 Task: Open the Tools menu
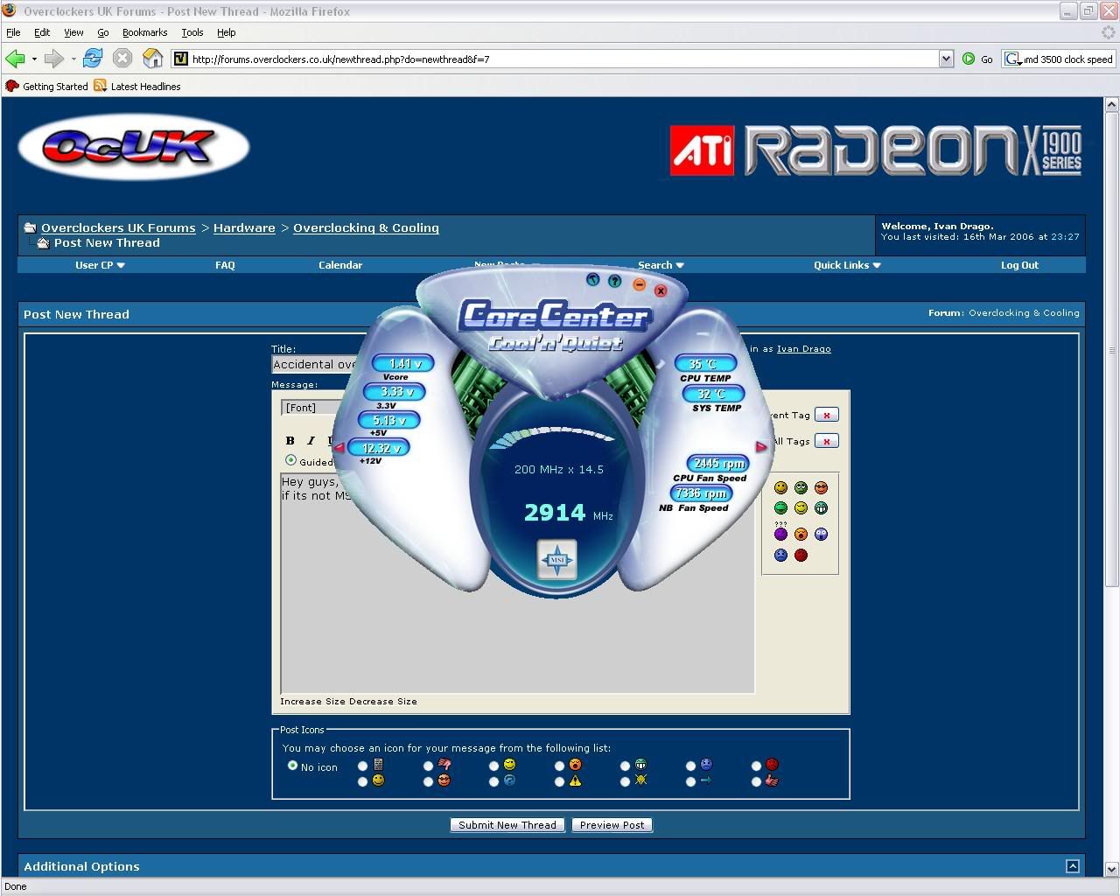click(192, 32)
